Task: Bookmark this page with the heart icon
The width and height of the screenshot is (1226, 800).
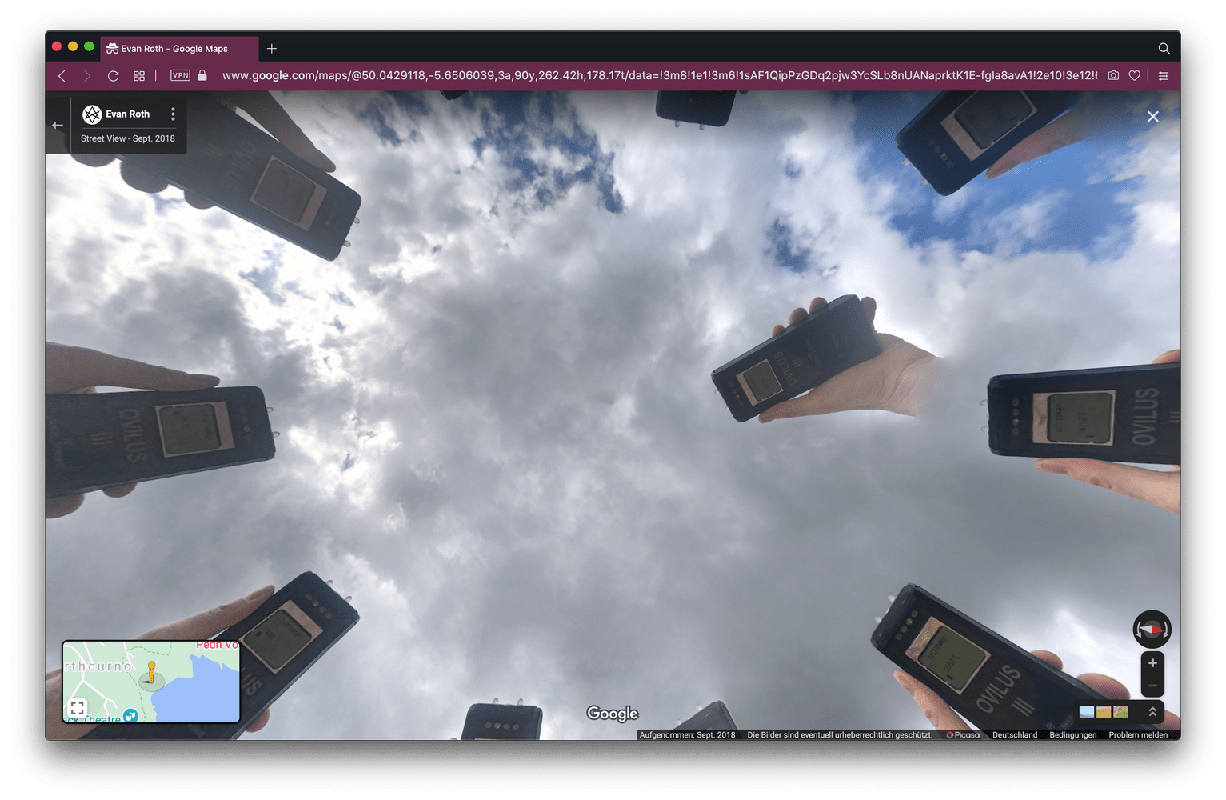Action: [1134, 75]
